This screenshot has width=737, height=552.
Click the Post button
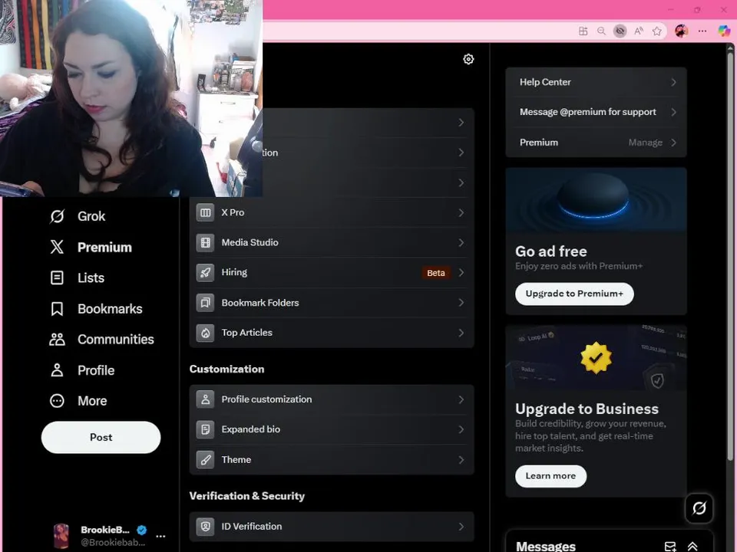(101, 437)
